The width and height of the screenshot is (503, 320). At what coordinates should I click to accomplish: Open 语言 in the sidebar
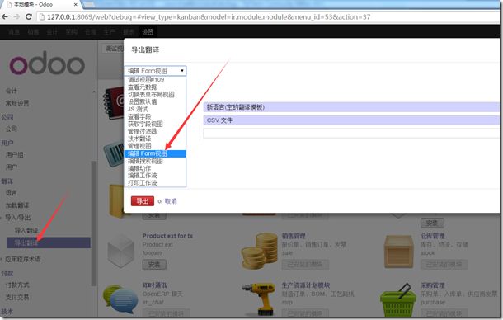coord(12,193)
